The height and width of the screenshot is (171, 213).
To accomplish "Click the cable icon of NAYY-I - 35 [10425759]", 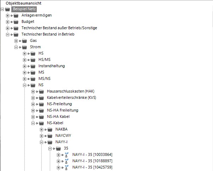I will [x=66, y=167].
